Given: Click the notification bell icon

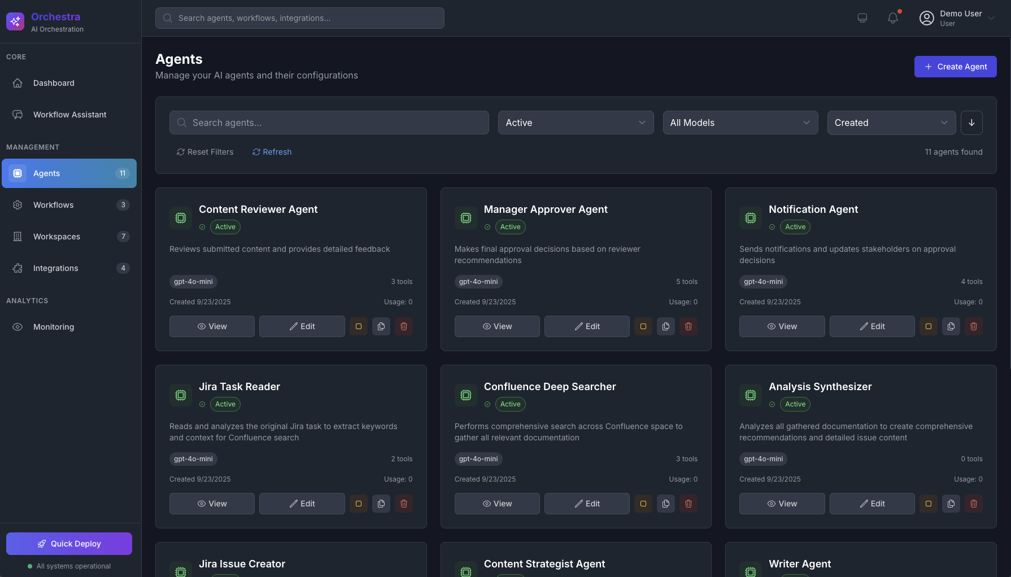Looking at the screenshot, I should tap(892, 18).
